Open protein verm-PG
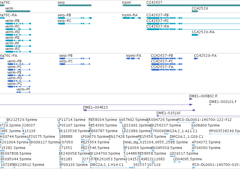The image size is (240, 169). tap(15, 84)
